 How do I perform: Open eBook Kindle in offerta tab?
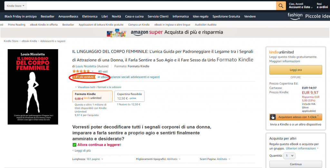pyautogui.click(x=44, y=25)
